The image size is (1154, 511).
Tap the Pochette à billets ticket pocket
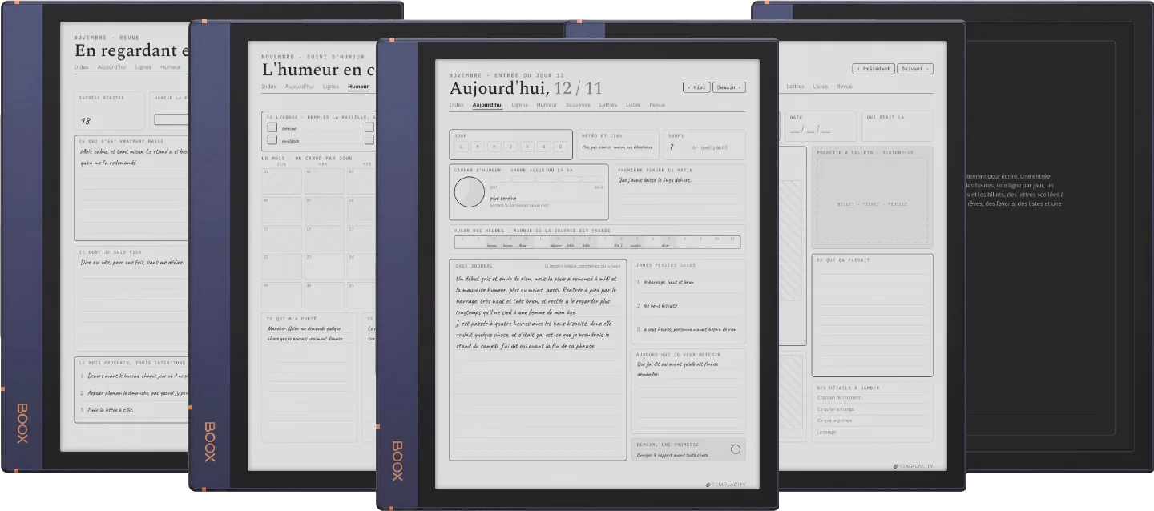point(873,198)
